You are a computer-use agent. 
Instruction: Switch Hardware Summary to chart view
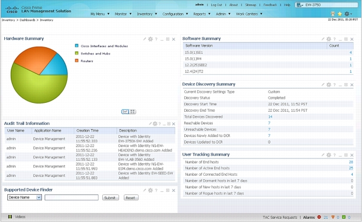[x=125, y=112]
